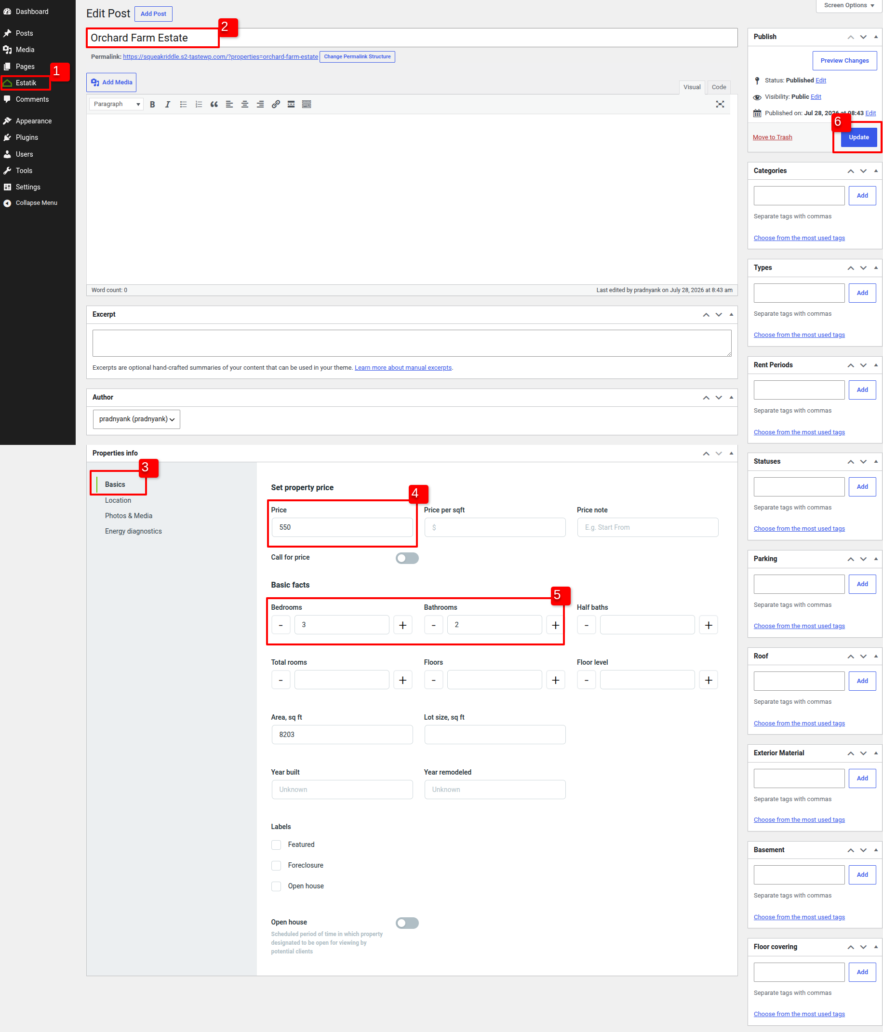Increase the Floor level count
The image size is (883, 1032).
tap(709, 680)
